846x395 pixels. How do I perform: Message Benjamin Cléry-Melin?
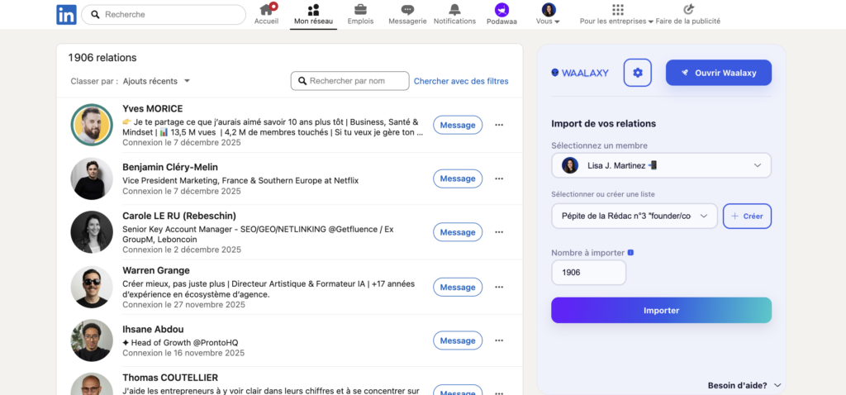pos(458,178)
